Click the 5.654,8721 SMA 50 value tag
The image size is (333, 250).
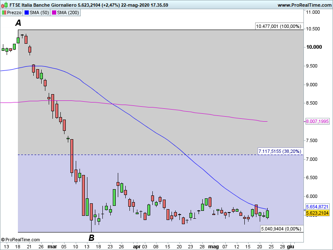pos(317,207)
